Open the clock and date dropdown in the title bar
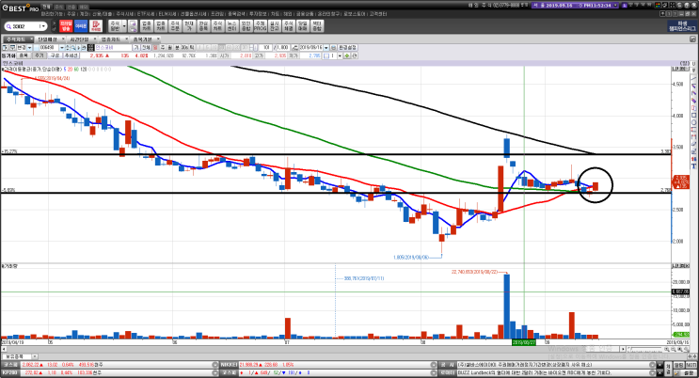Viewport: 699px width, 378px height. tap(615, 6)
